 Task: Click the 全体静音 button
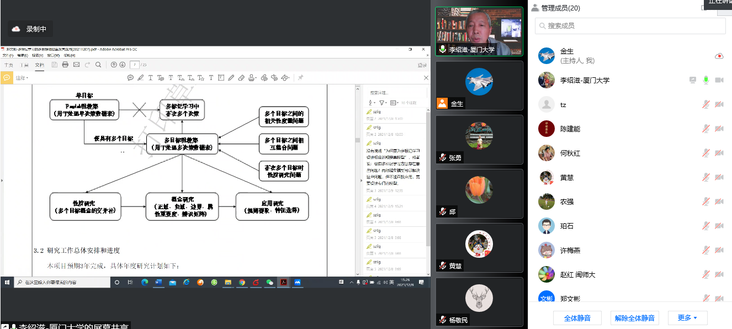click(x=577, y=318)
